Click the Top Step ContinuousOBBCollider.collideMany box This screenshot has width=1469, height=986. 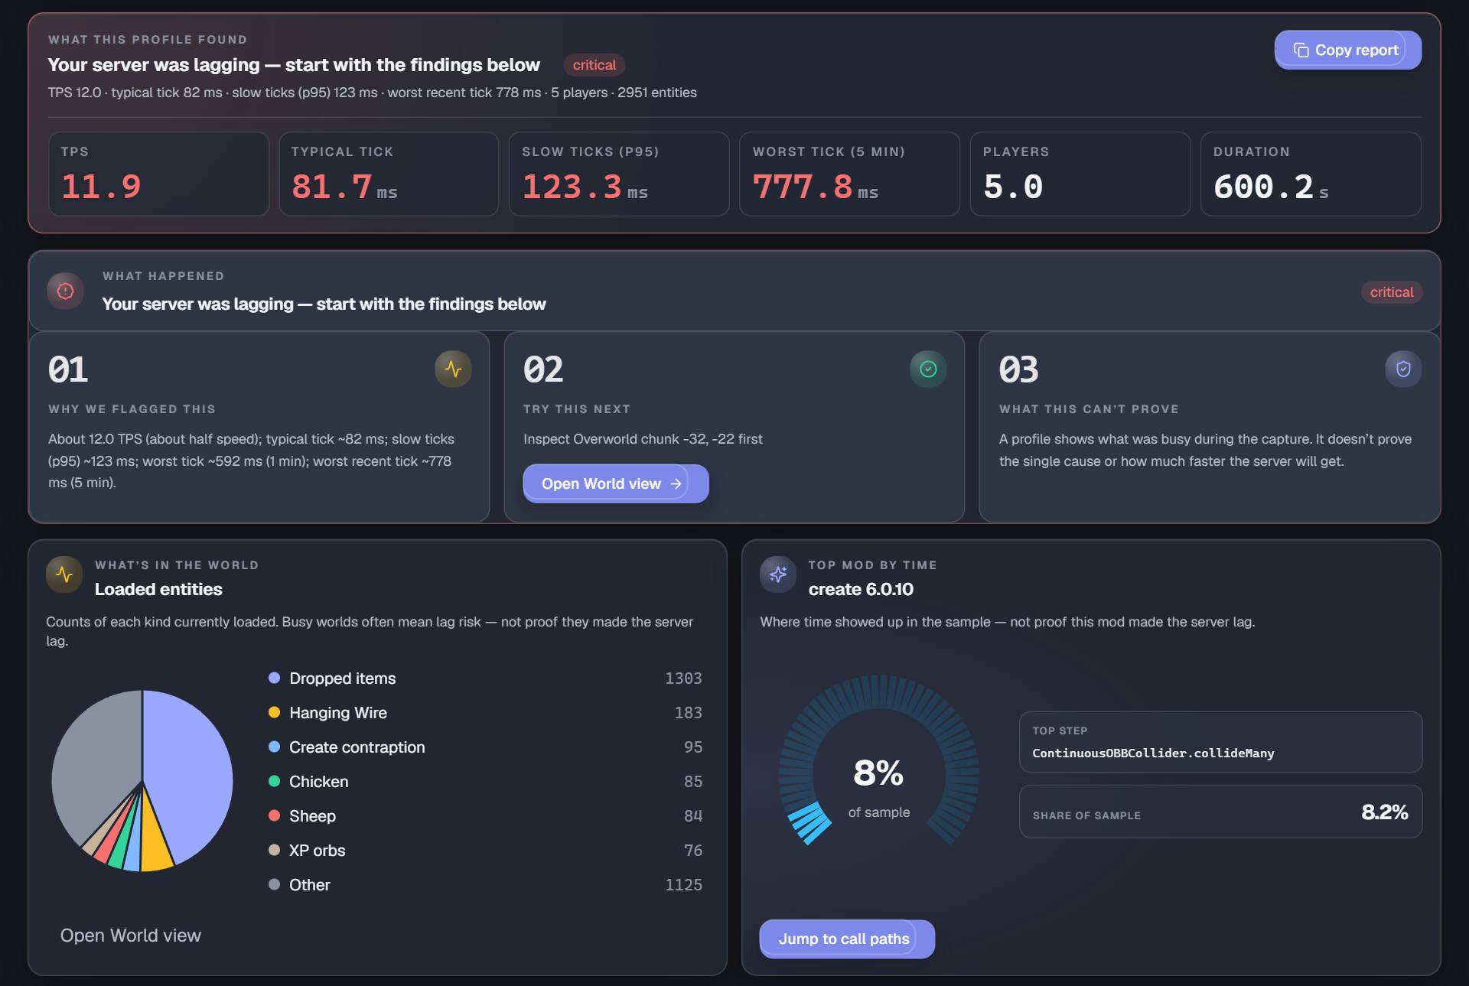[1220, 742]
